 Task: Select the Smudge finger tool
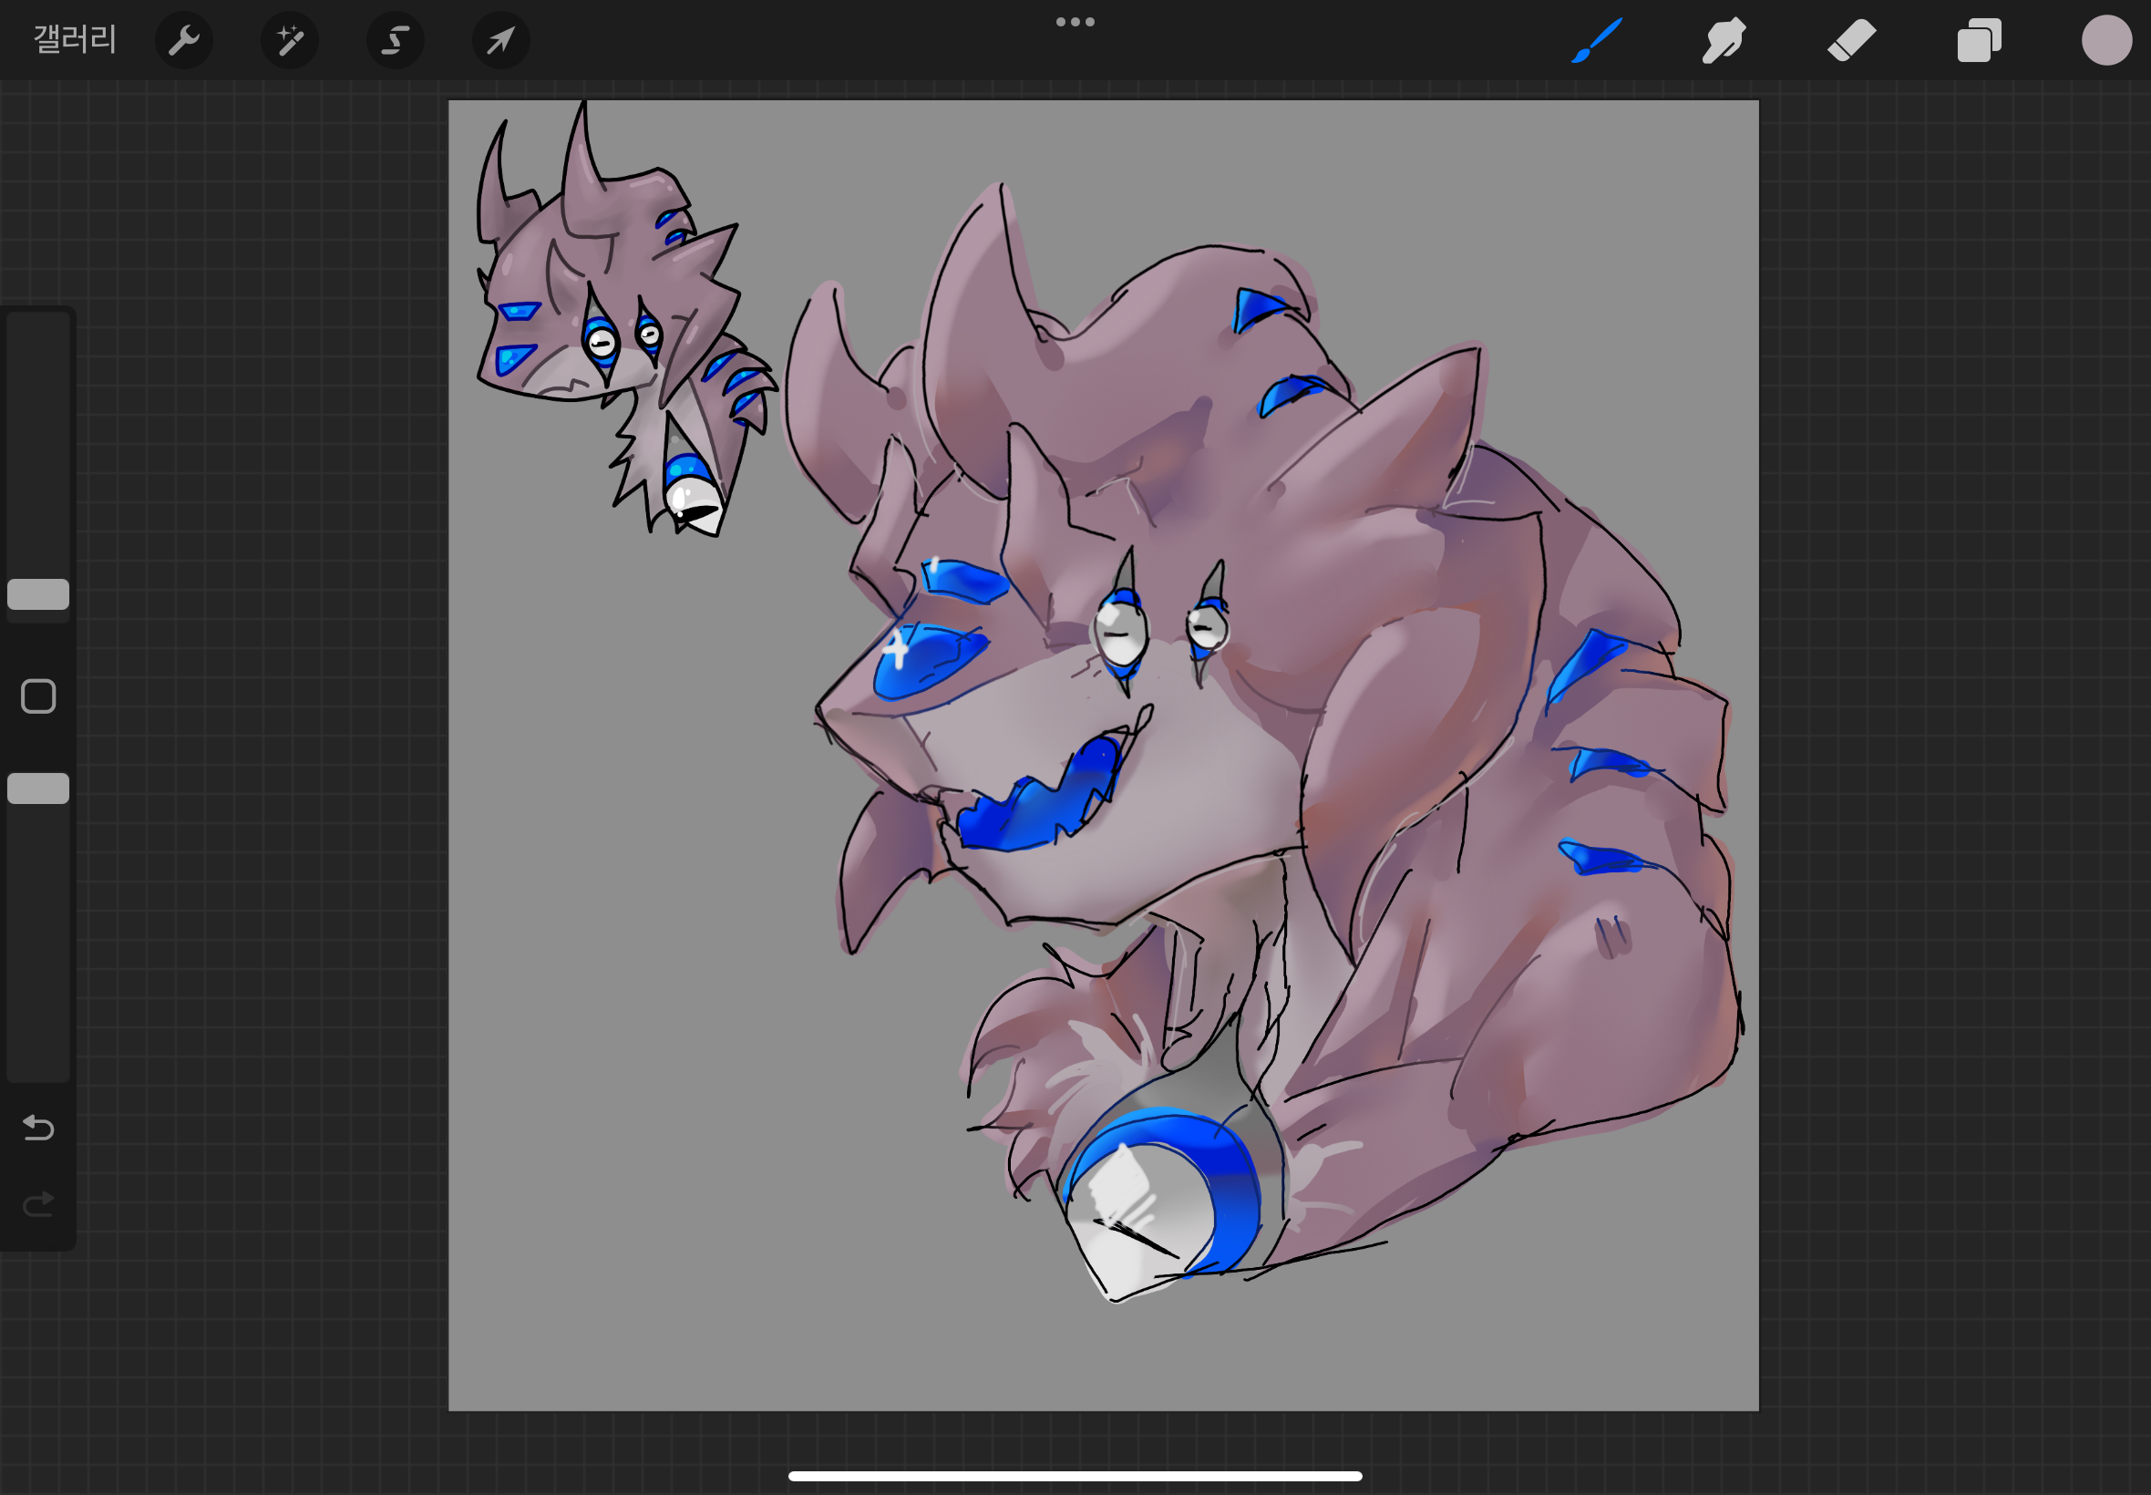coord(1723,40)
